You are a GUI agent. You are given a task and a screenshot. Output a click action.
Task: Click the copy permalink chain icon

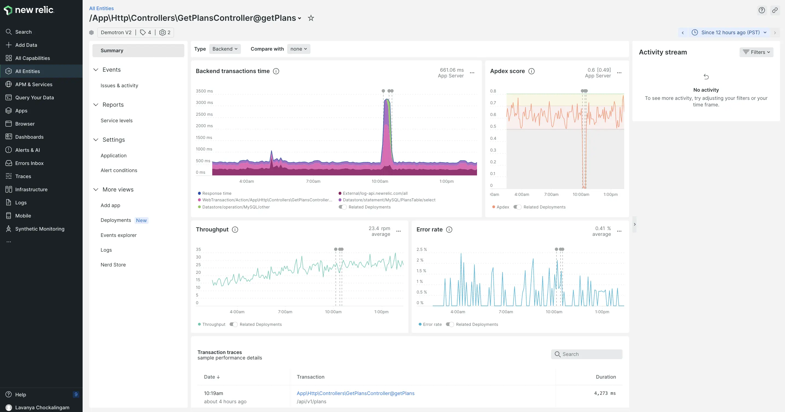point(775,10)
